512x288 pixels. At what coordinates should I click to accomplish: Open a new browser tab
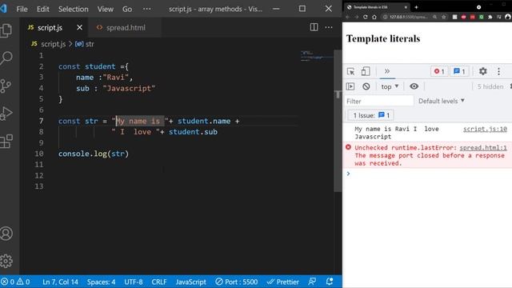point(416,7)
